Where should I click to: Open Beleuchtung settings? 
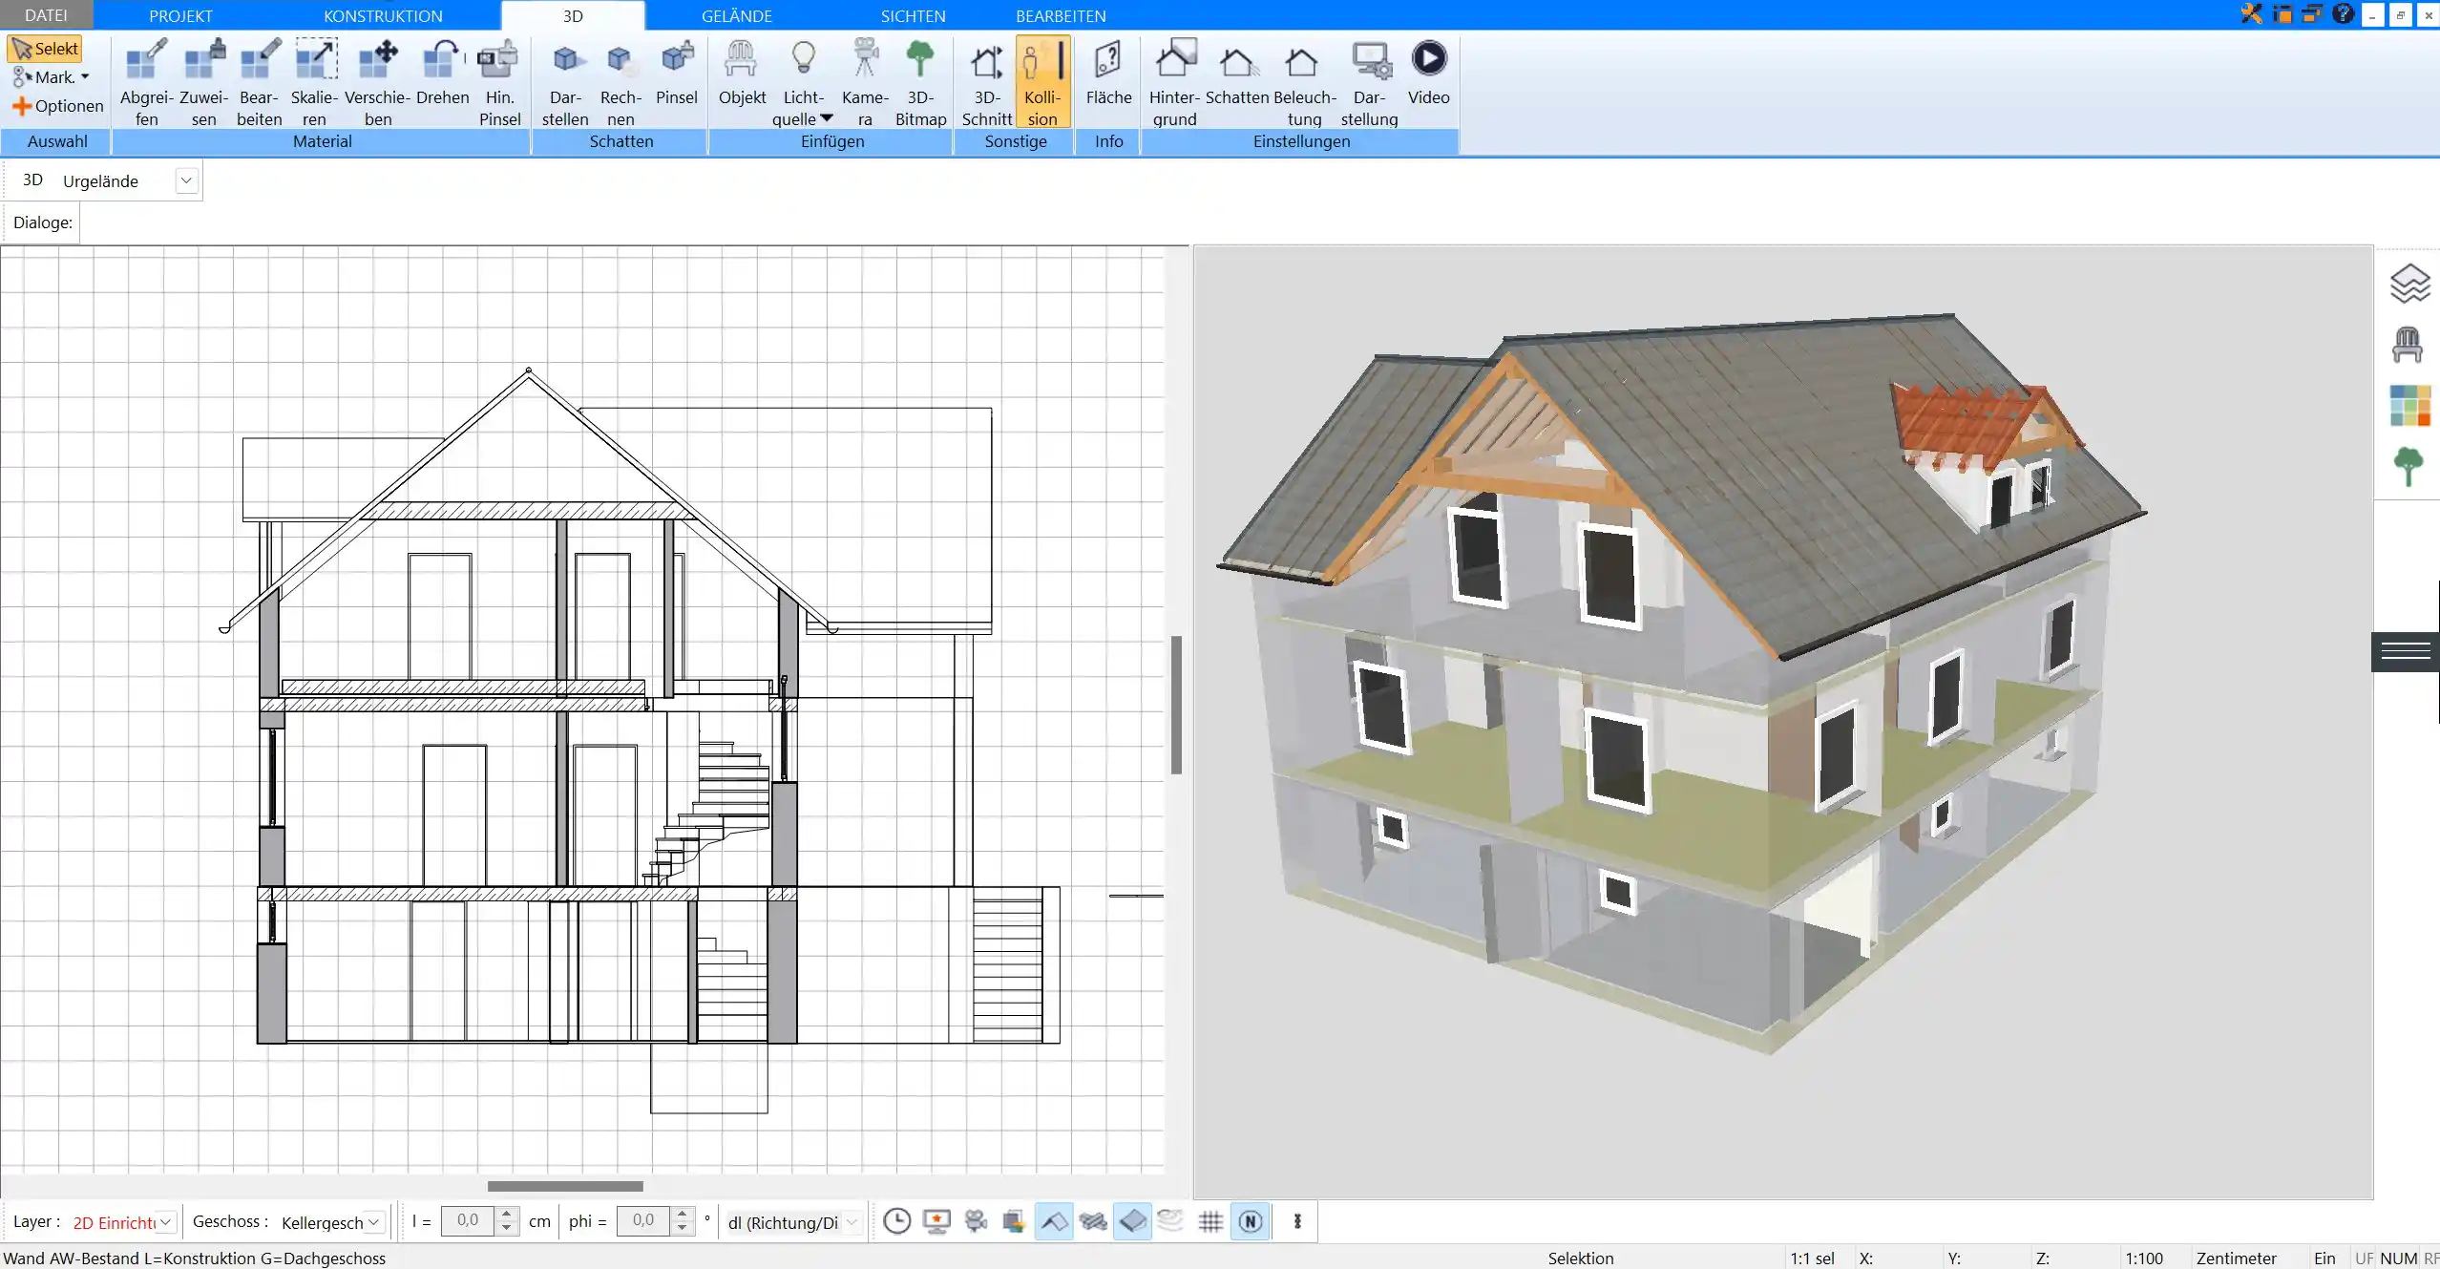pyautogui.click(x=1304, y=82)
